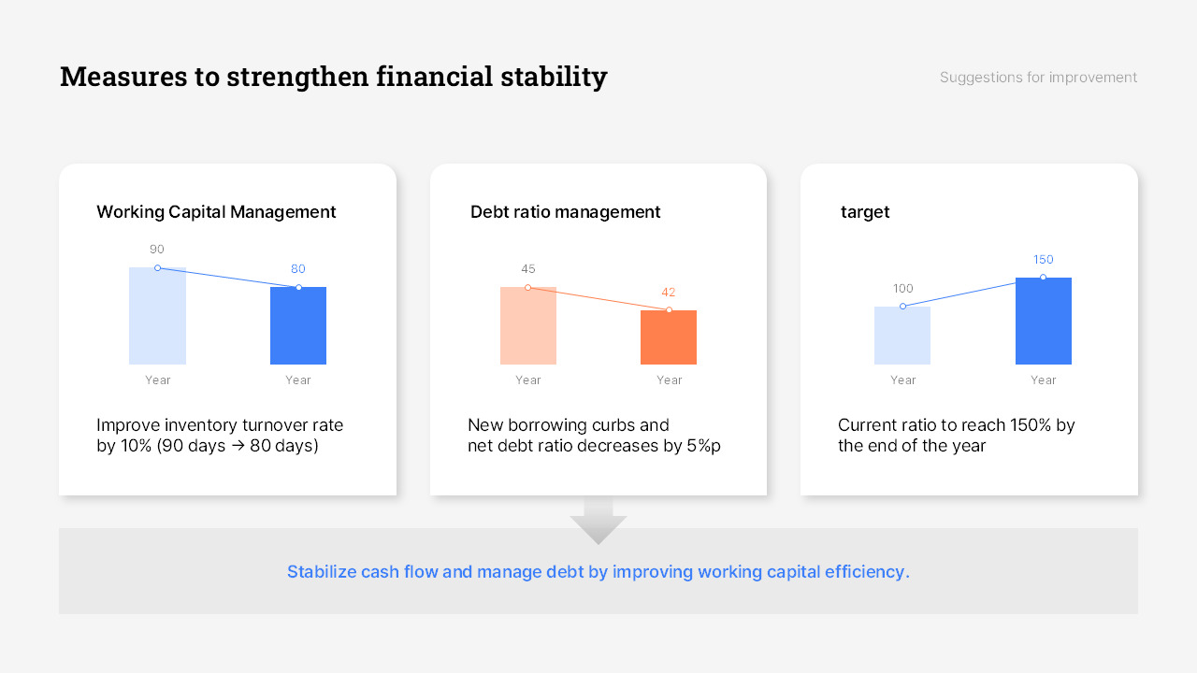The image size is (1197, 673).
Task: Click the "Suggestions for improvement" label
Action: [1038, 78]
